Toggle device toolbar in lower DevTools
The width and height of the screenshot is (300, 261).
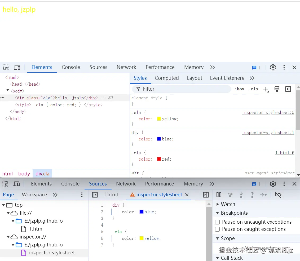pos(17,184)
